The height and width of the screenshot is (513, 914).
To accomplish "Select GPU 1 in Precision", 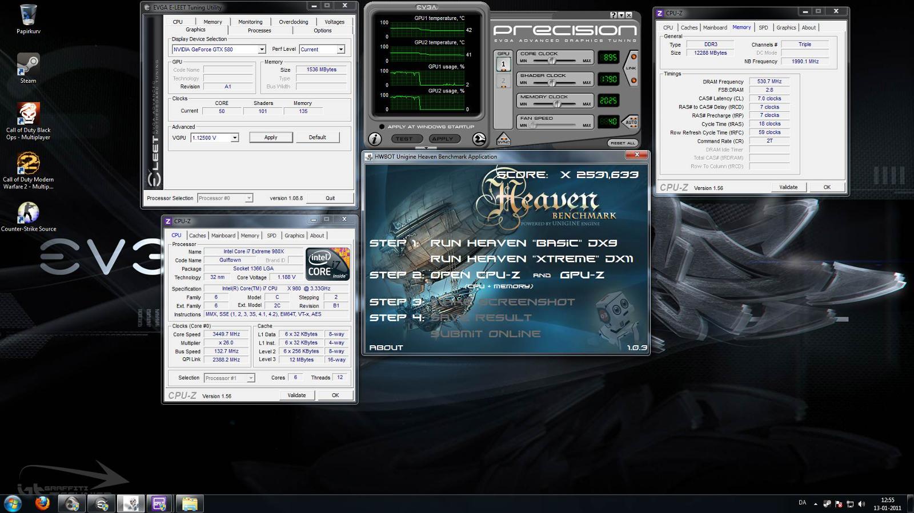I will coord(503,64).
